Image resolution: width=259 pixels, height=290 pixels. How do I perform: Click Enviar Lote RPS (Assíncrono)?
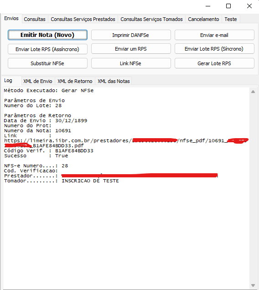click(47, 49)
